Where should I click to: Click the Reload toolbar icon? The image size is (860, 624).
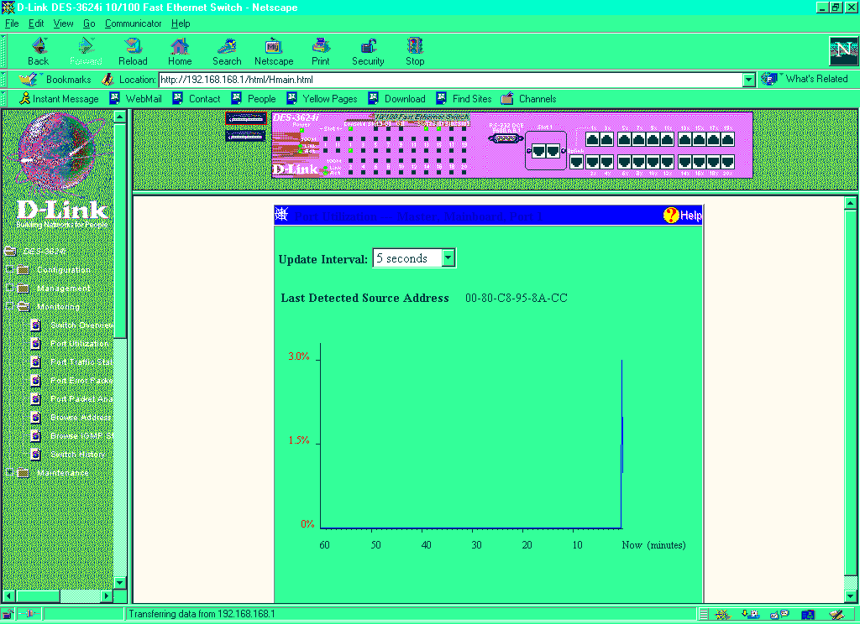[133, 50]
